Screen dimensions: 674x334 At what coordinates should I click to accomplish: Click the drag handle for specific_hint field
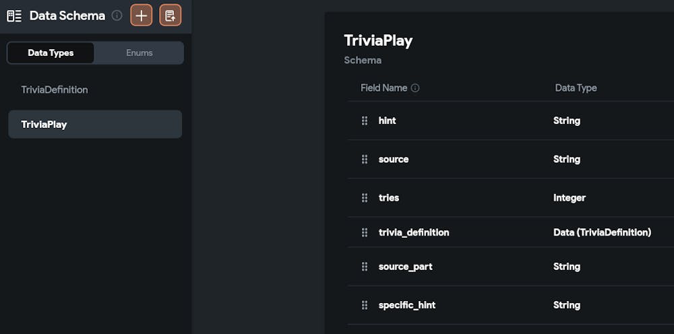(x=365, y=305)
